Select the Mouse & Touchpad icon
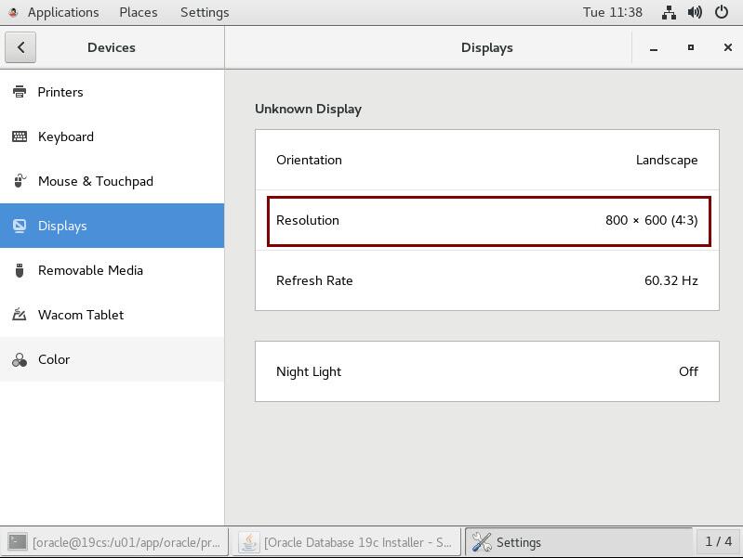This screenshot has height=558, width=743. (x=20, y=181)
